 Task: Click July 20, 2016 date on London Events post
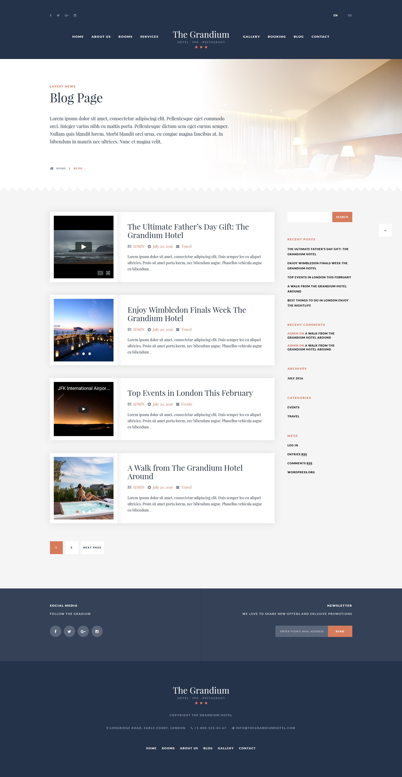coord(163,404)
